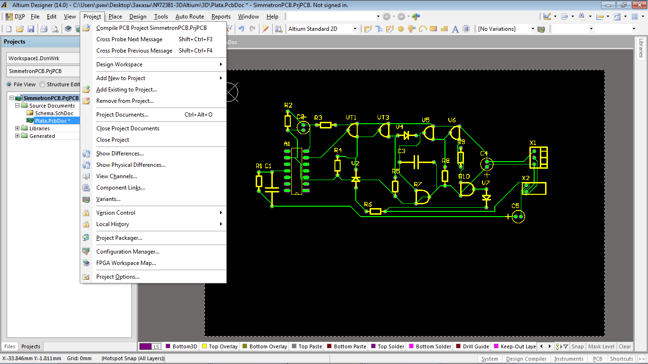Select the Structure Editor radio button

point(42,84)
